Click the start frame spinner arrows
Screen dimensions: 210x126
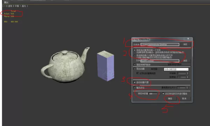tap(188, 73)
